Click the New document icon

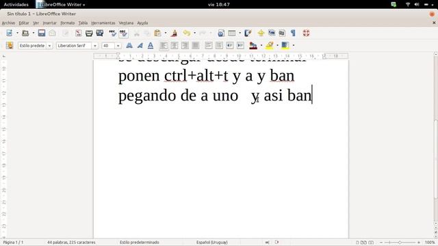pos(9,33)
